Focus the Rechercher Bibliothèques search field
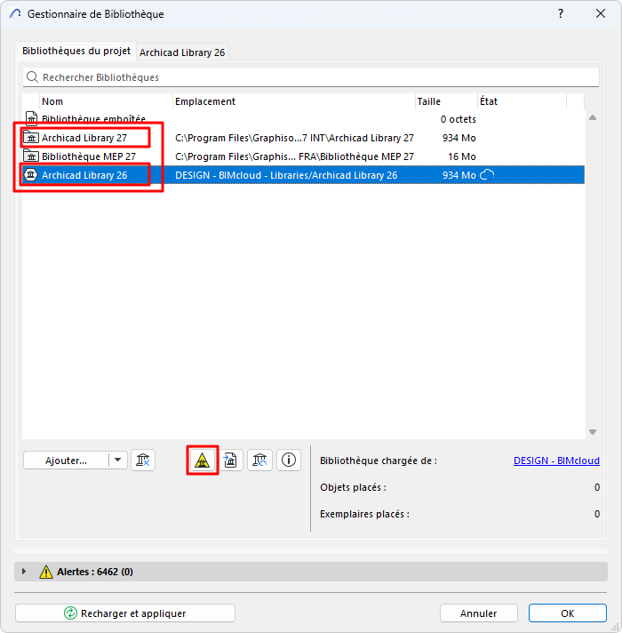Image resolution: width=622 pixels, height=633 pixels. 311,77
